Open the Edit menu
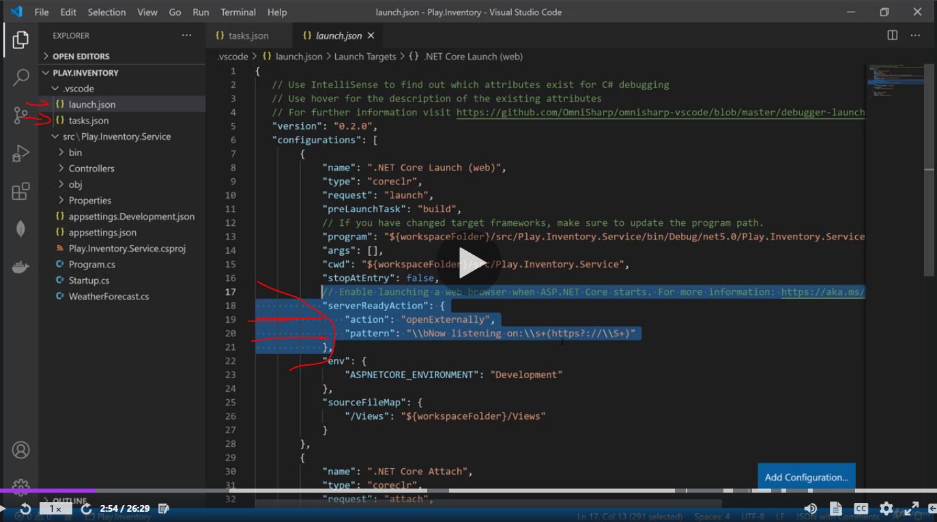Image resolution: width=937 pixels, height=522 pixels. point(68,12)
